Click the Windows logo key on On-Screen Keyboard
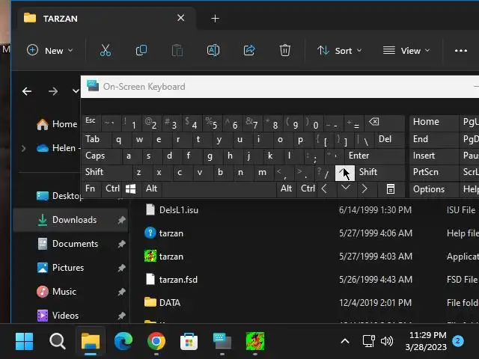 pyautogui.click(x=131, y=189)
